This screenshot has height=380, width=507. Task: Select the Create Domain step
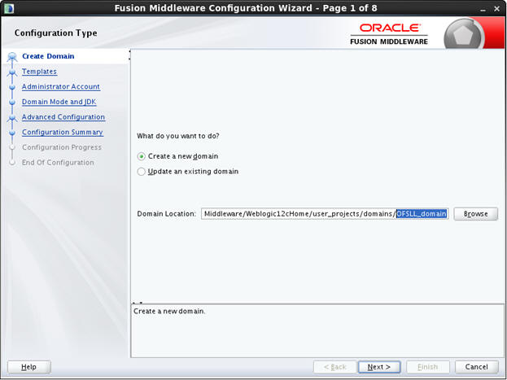click(x=48, y=56)
